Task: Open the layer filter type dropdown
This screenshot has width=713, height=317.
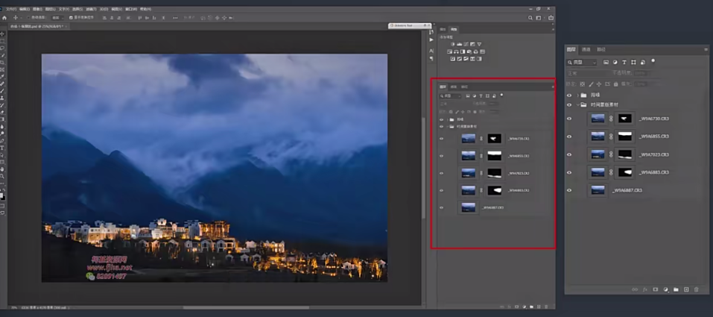Action: [583, 63]
